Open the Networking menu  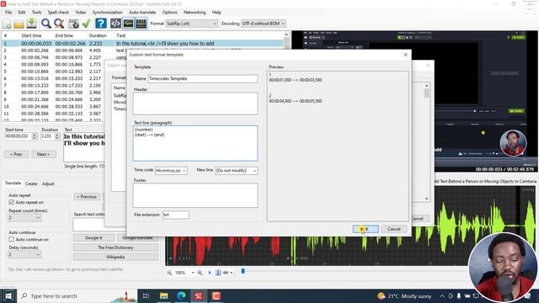coord(195,12)
